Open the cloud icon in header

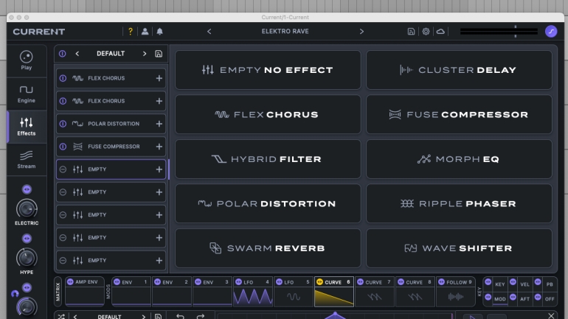[440, 32]
